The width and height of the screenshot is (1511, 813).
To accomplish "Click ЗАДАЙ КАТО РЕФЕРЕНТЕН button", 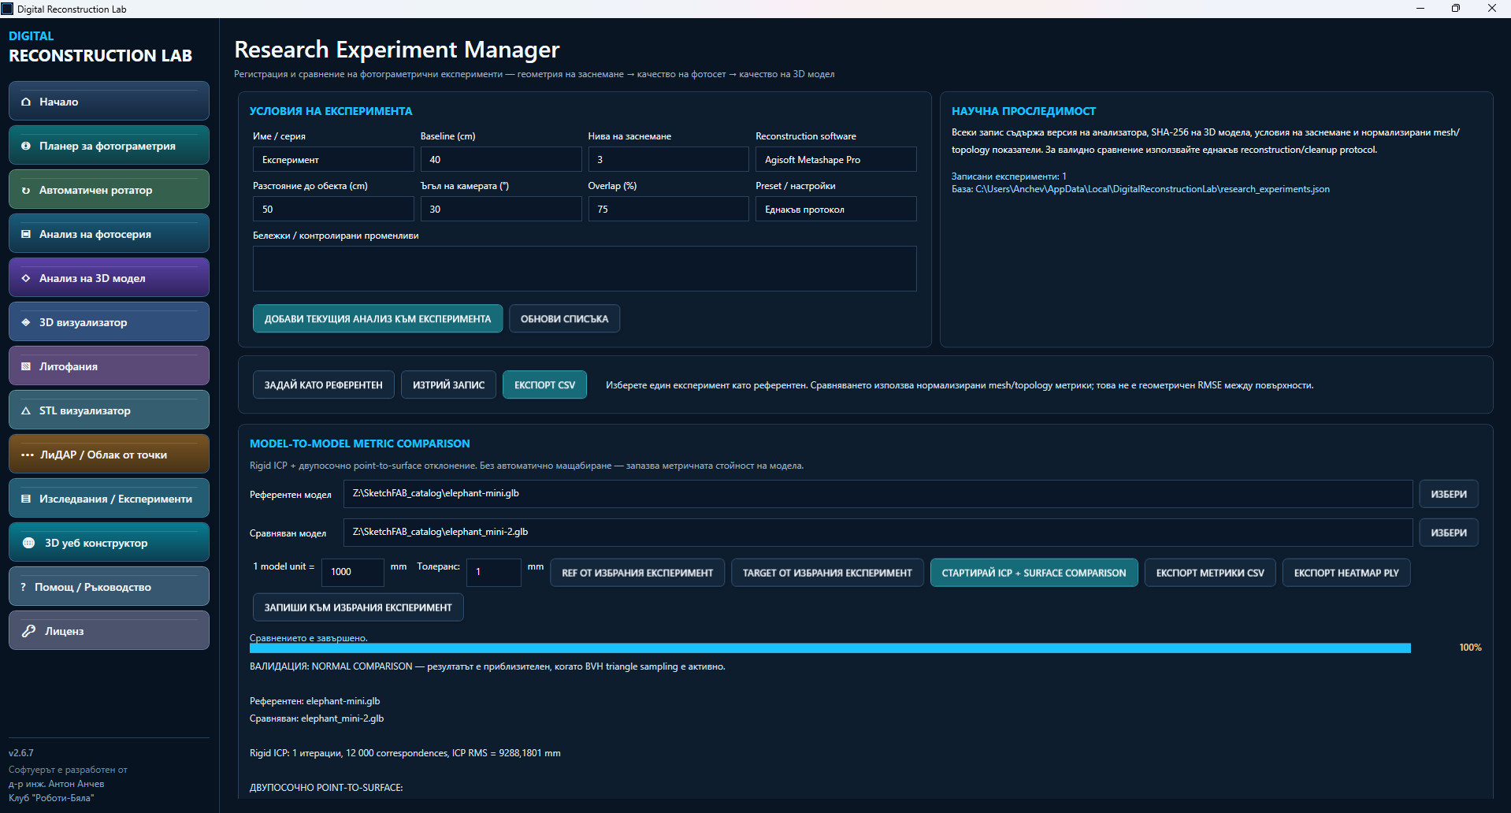I will (x=323, y=385).
